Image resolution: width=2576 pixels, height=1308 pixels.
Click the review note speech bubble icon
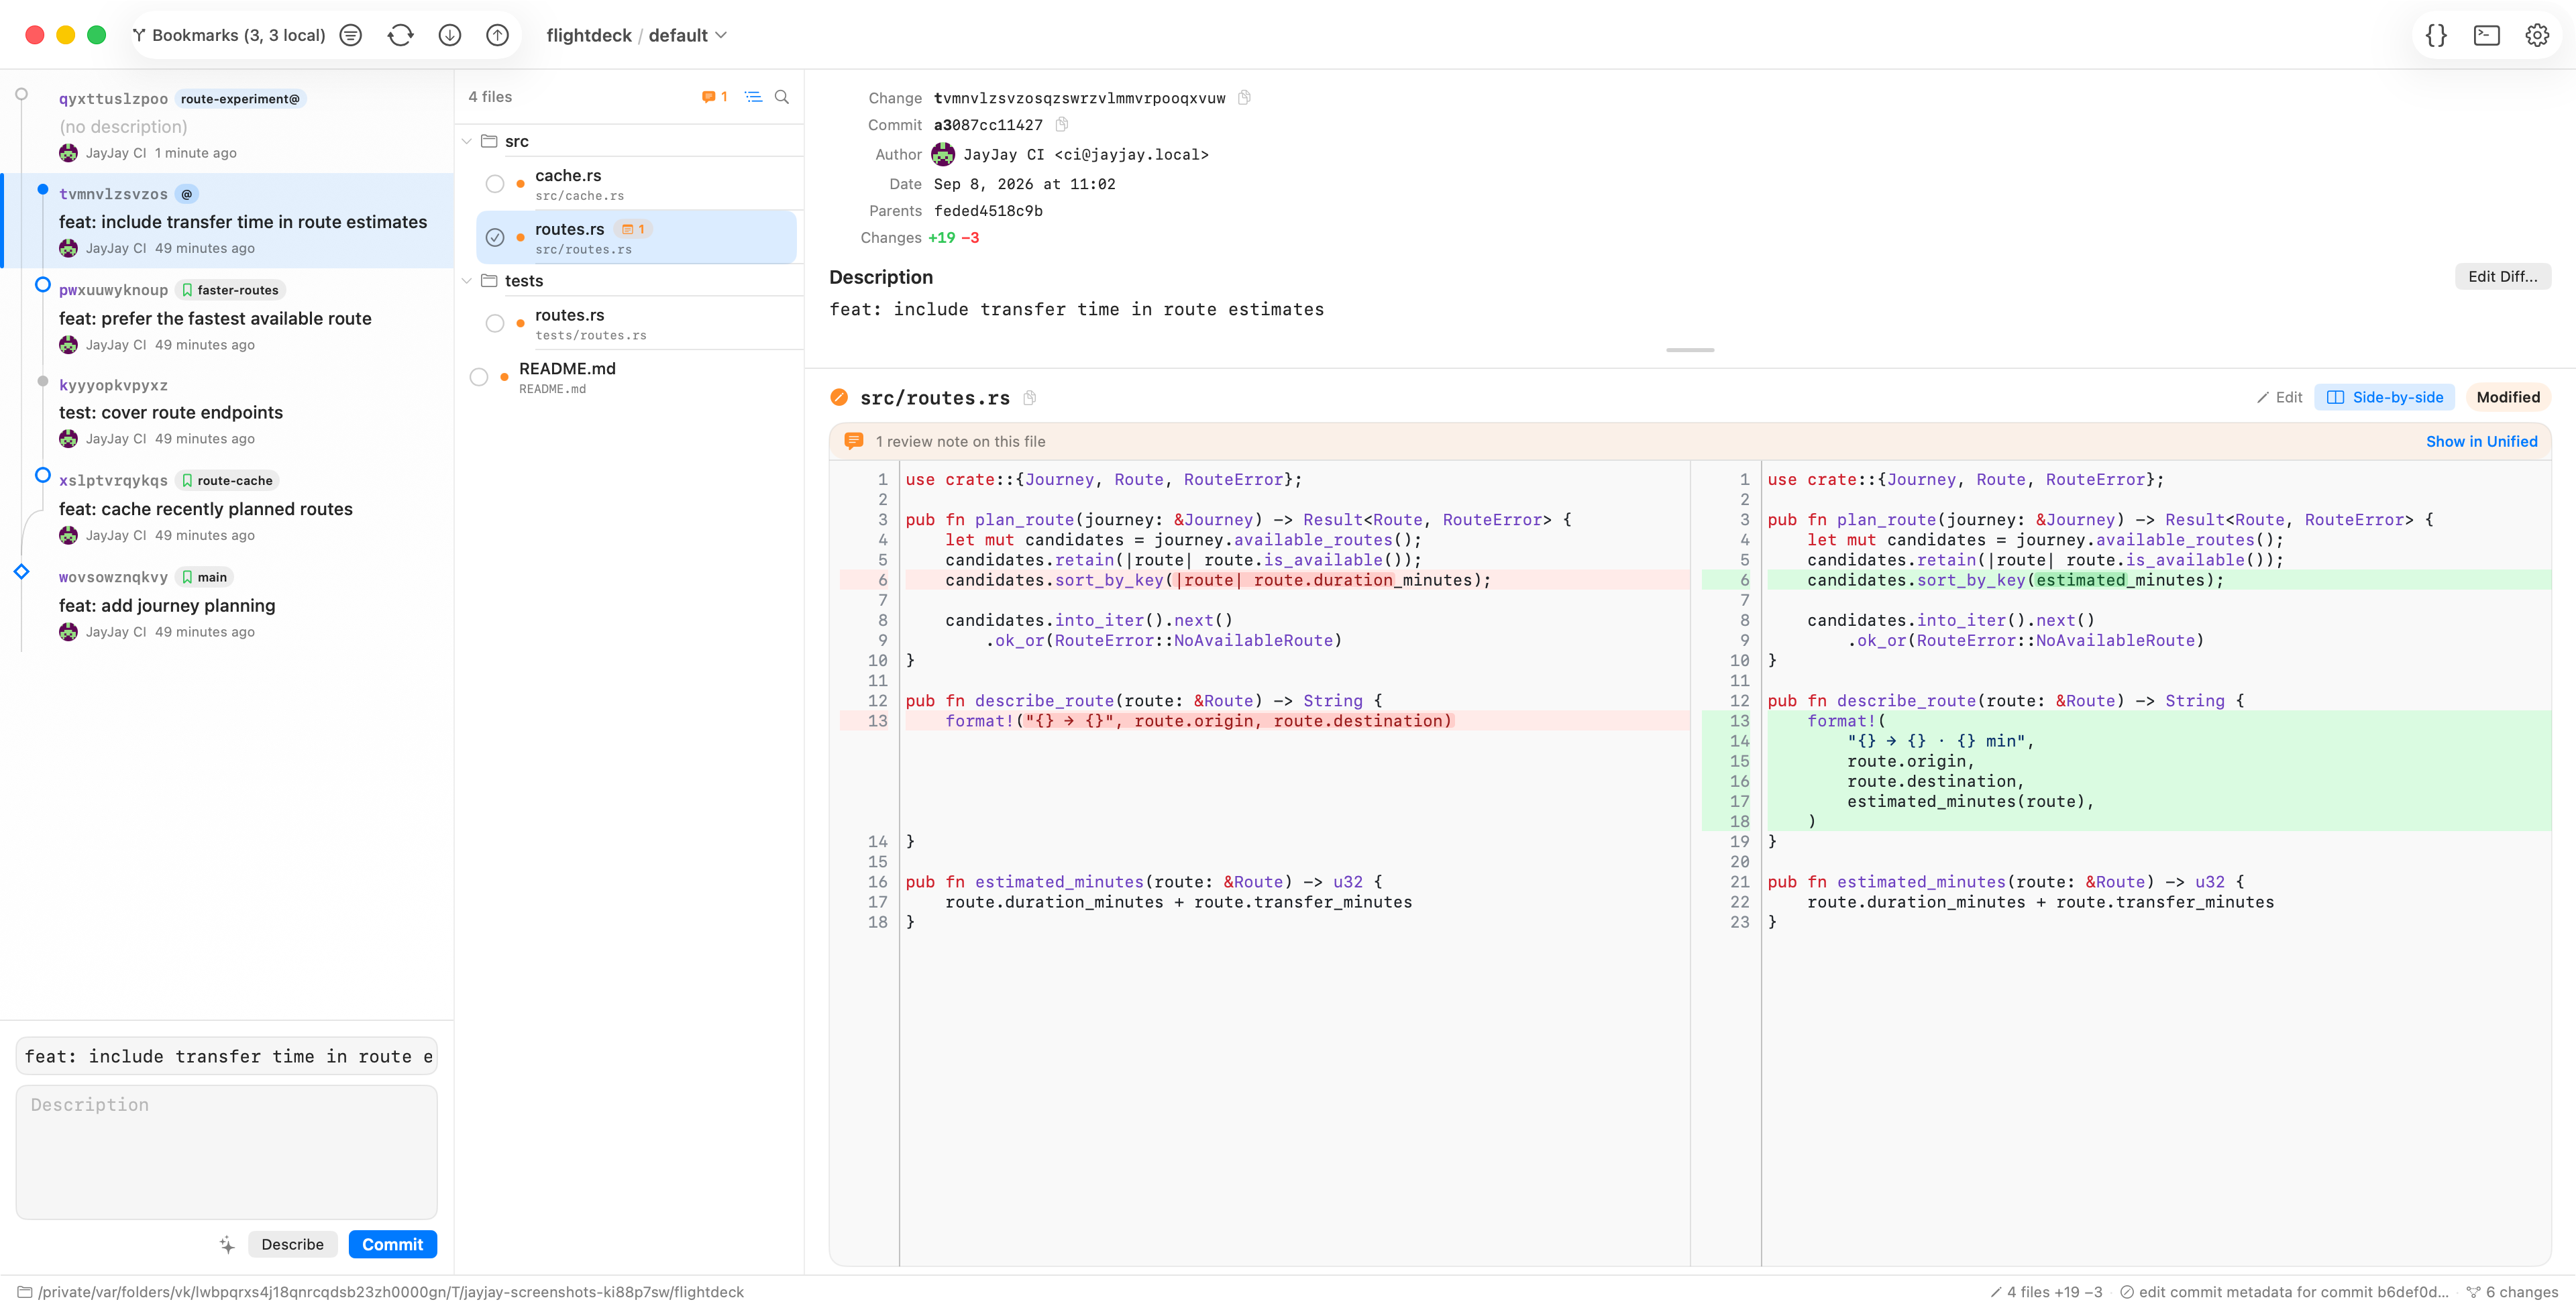pos(854,441)
